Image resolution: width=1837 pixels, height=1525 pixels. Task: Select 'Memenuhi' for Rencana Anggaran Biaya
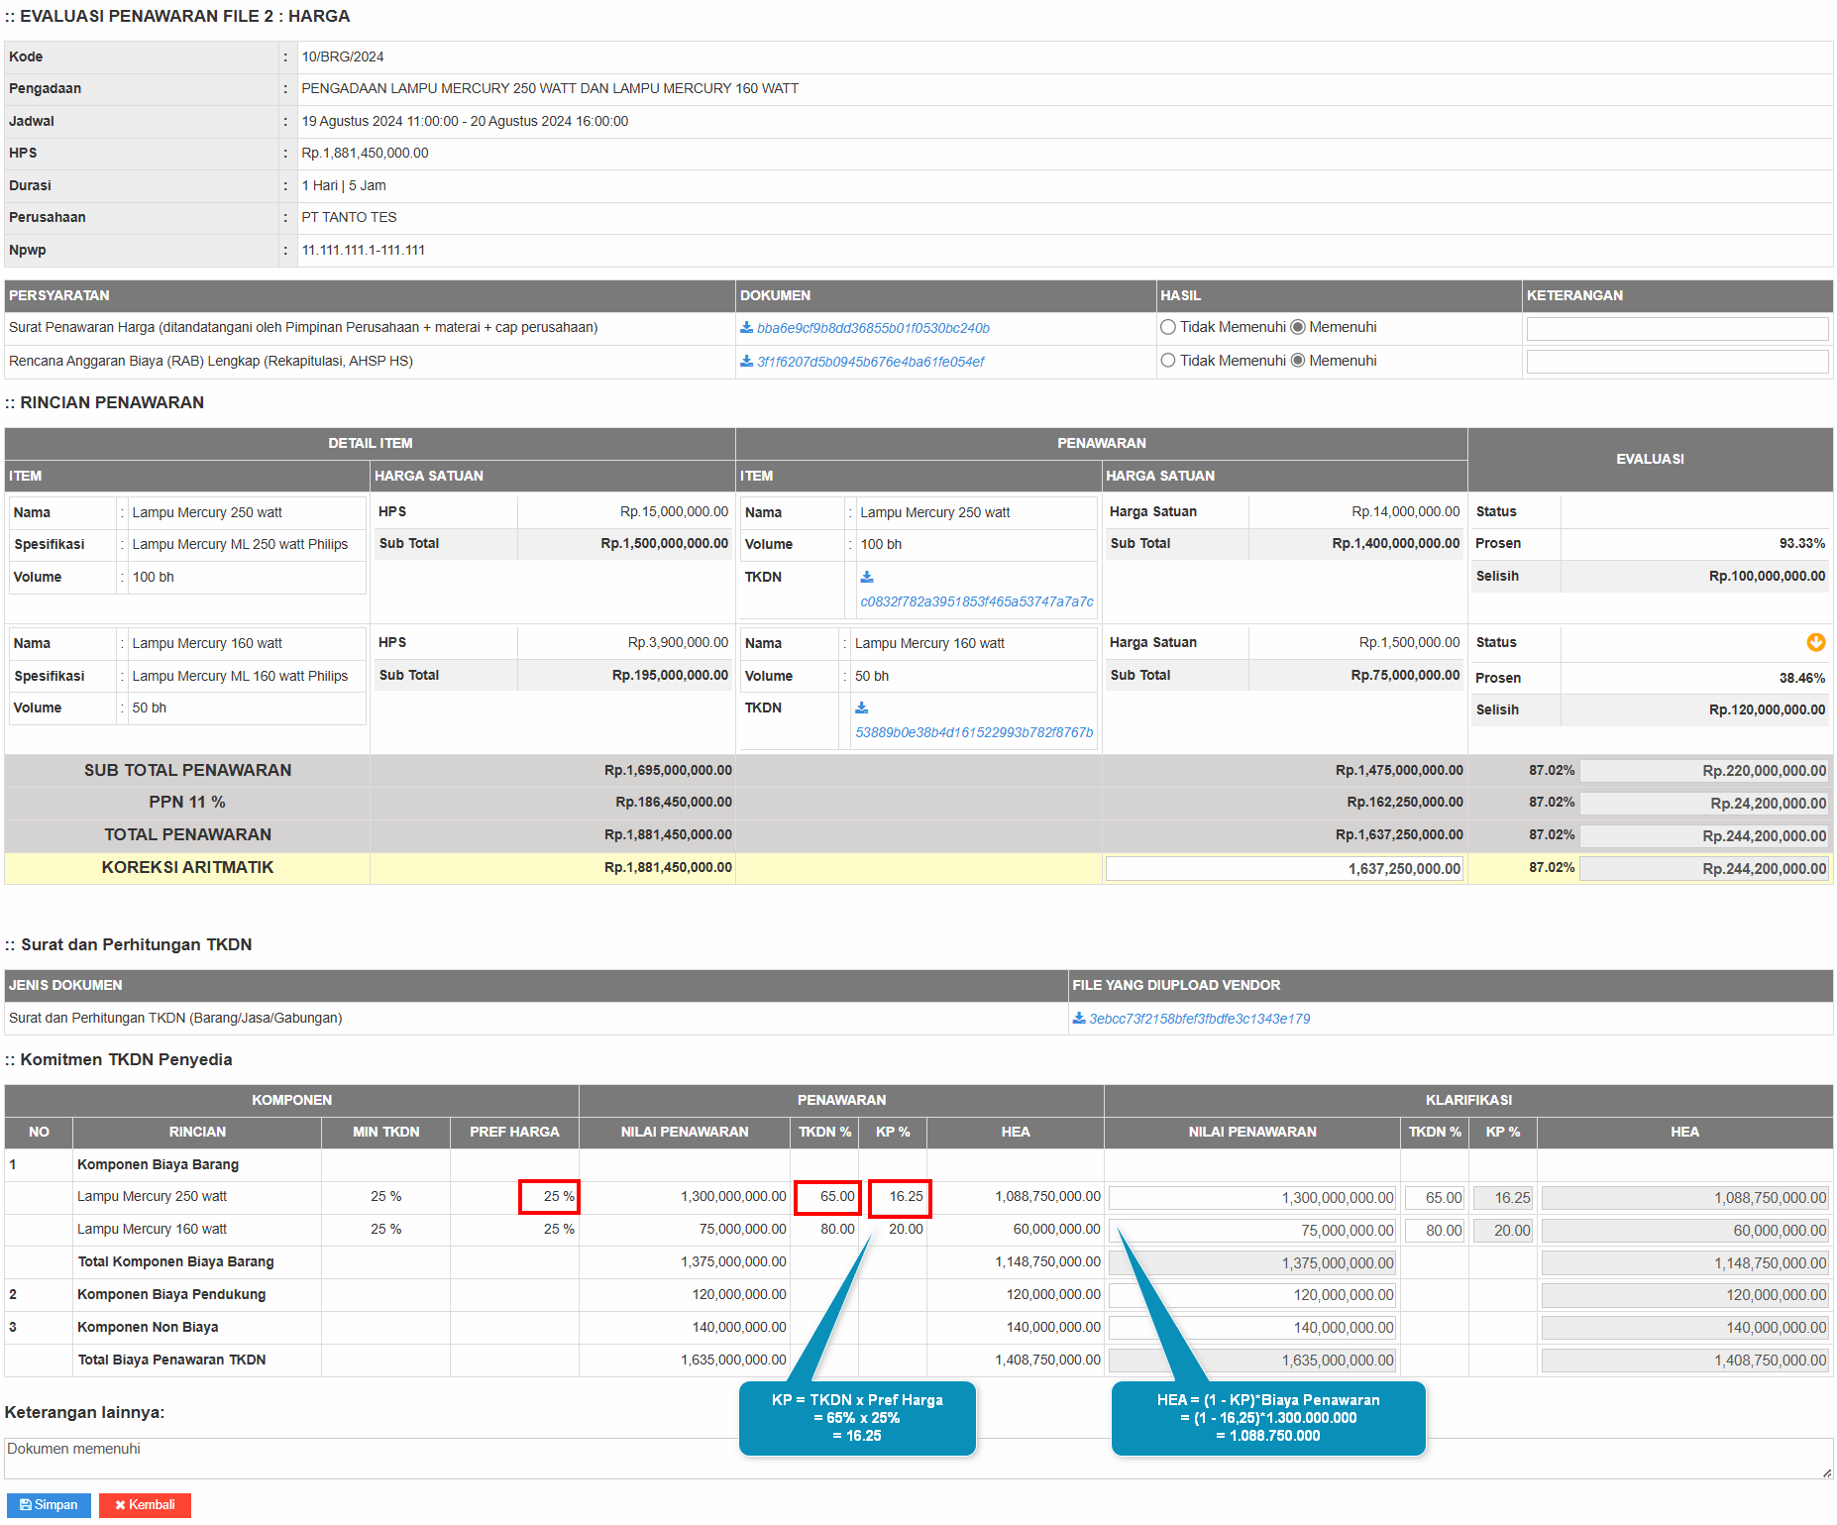[x=1298, y=361]
